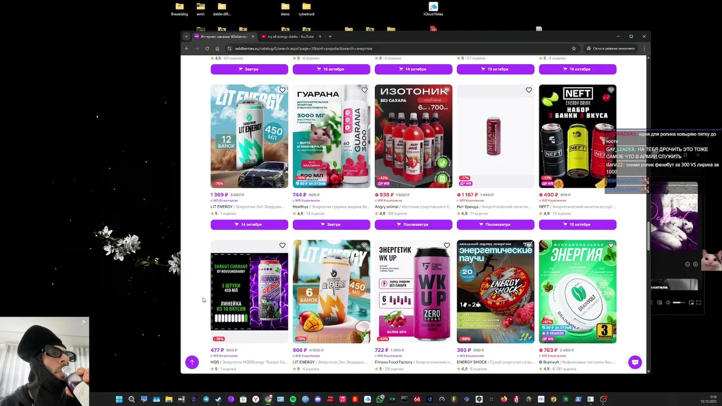Open Telegram from the taskbar
Image resolution: width=722 pixels, height=406 pixels.
(206, 399)
